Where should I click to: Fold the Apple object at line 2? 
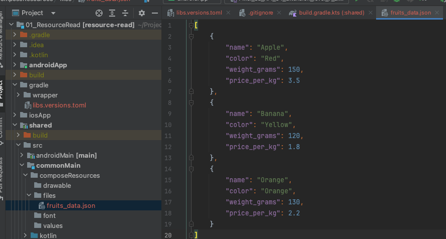pos(191,36)
